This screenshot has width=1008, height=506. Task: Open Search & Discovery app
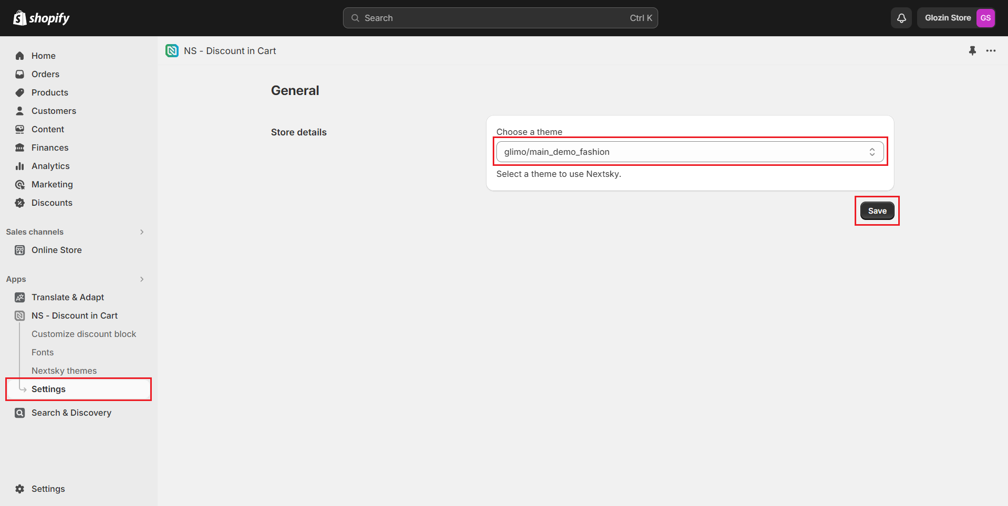point(71,413)
